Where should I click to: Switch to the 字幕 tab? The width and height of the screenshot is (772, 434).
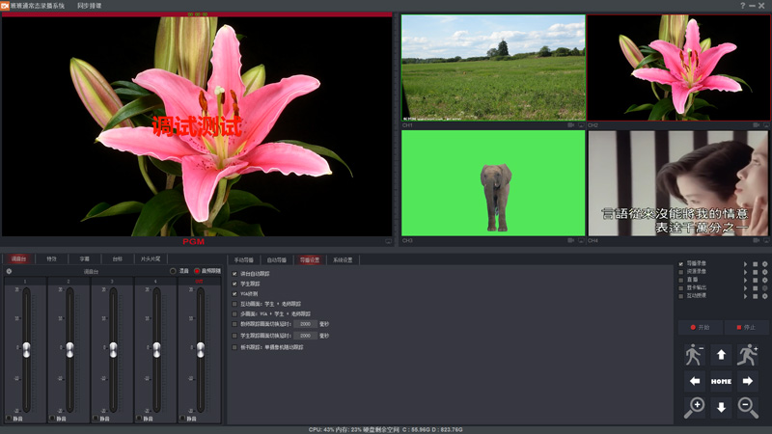click(84, 259)
